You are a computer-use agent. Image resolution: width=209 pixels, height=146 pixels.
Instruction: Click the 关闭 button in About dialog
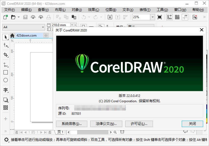click(192, 124)
